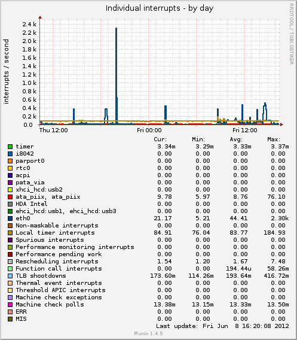Screen dimensions: 297x340
Task: Click the Max: column header
Action: click(274, 139)
